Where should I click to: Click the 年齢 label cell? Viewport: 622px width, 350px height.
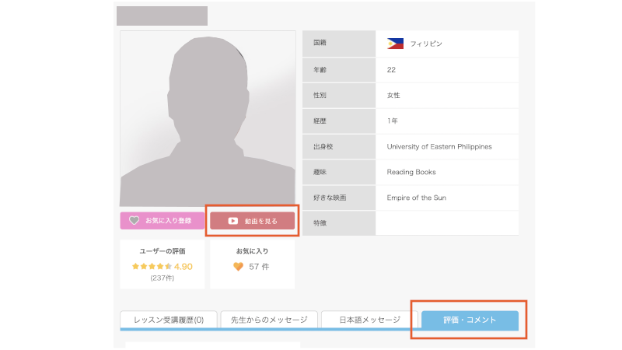(x=339, y=70)
